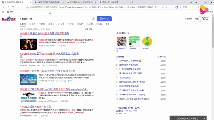The width and height of the screenshot is (214, 120).
Task: Click 百度快照 beside www.ladyygo.com
Action: (62, 46)
